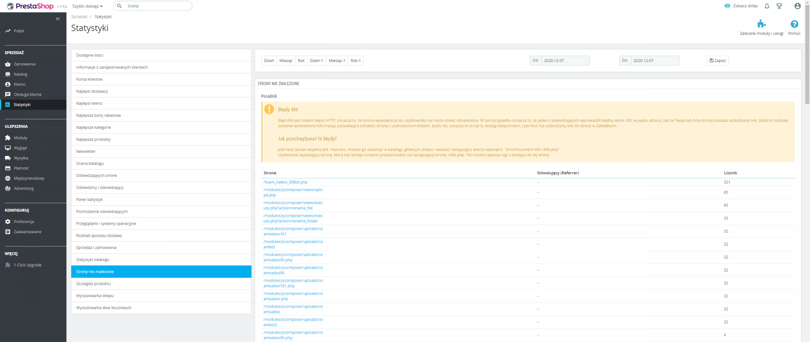810x342 pixels.
Task: Follow the /Xsam_Xadoo_00Bot.php link
Action: 286,182
